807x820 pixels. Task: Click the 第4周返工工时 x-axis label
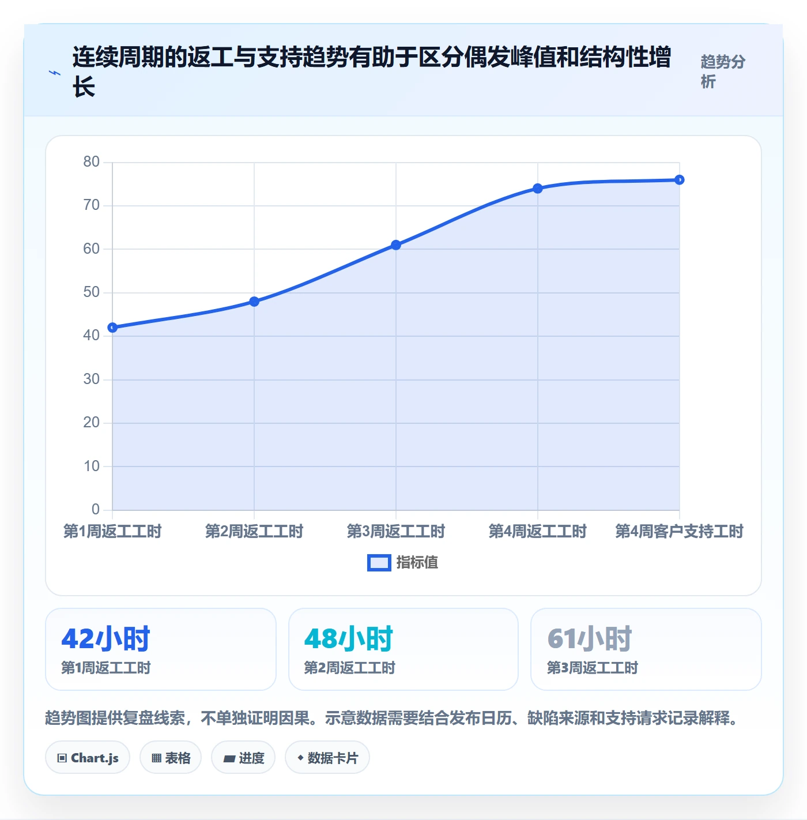pyautogui.click(x=538, y=531)
